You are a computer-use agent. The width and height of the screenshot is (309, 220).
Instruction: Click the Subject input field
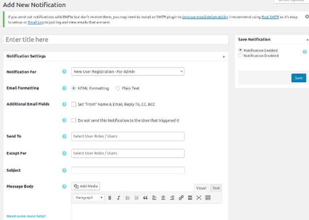point(128,170)
